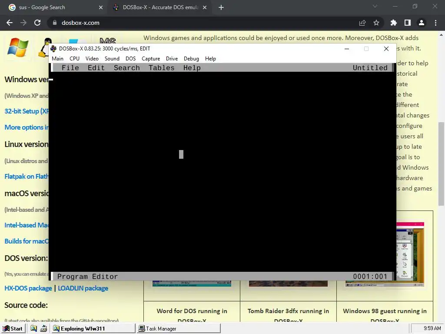Open the Flatpak on Flathub link
Screen dimensions: 445x334
pyautogui.click(x=27, y=177)
